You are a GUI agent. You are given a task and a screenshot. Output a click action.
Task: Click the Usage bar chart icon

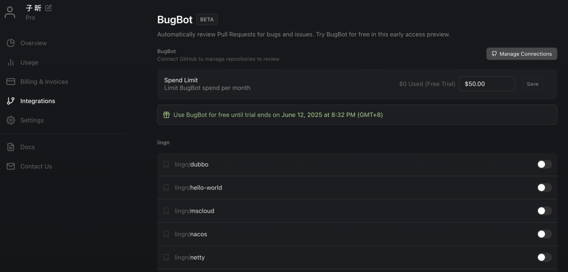pos(11,63)
